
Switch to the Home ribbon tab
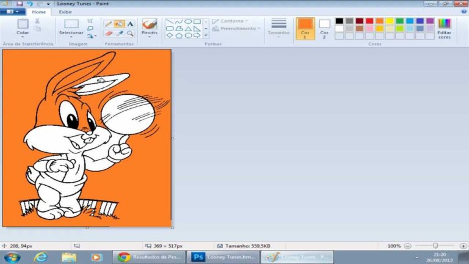(x=39, y=12)
